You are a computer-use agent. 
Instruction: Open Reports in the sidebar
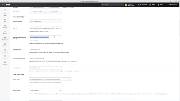pos(5,45)
